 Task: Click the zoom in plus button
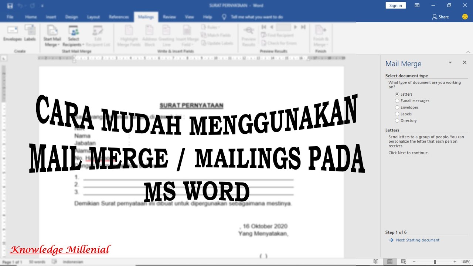(455, 262)
